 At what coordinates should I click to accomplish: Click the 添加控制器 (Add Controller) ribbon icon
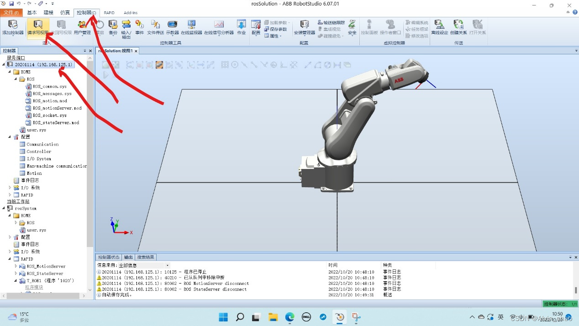(x=13, y=27)
